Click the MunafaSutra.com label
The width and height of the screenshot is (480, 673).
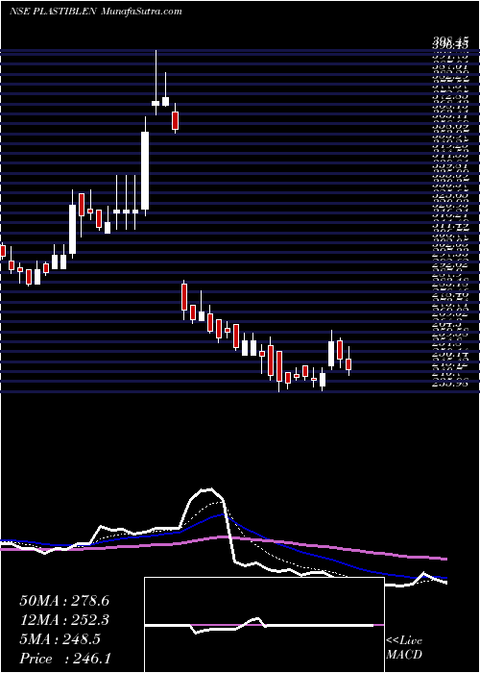142,12
